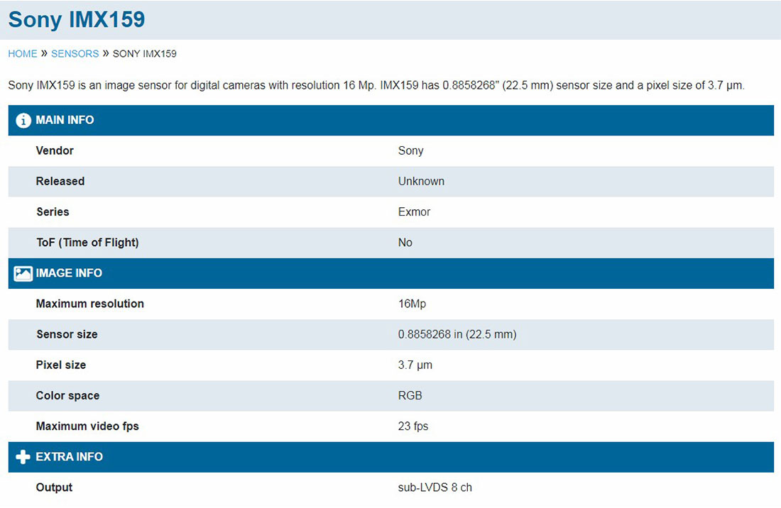Select the sub-LVDS 8 ch value
Image resolution: width=781 pixels, height=508 pixels.
pos(435,487)
